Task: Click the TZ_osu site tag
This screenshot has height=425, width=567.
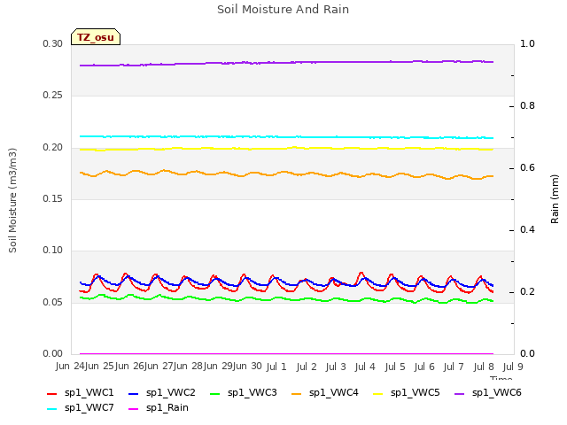Action: pyautogui.click(x=96, y=37)
